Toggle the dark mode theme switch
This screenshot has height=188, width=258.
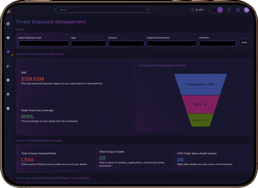click(x=216, y=10)
